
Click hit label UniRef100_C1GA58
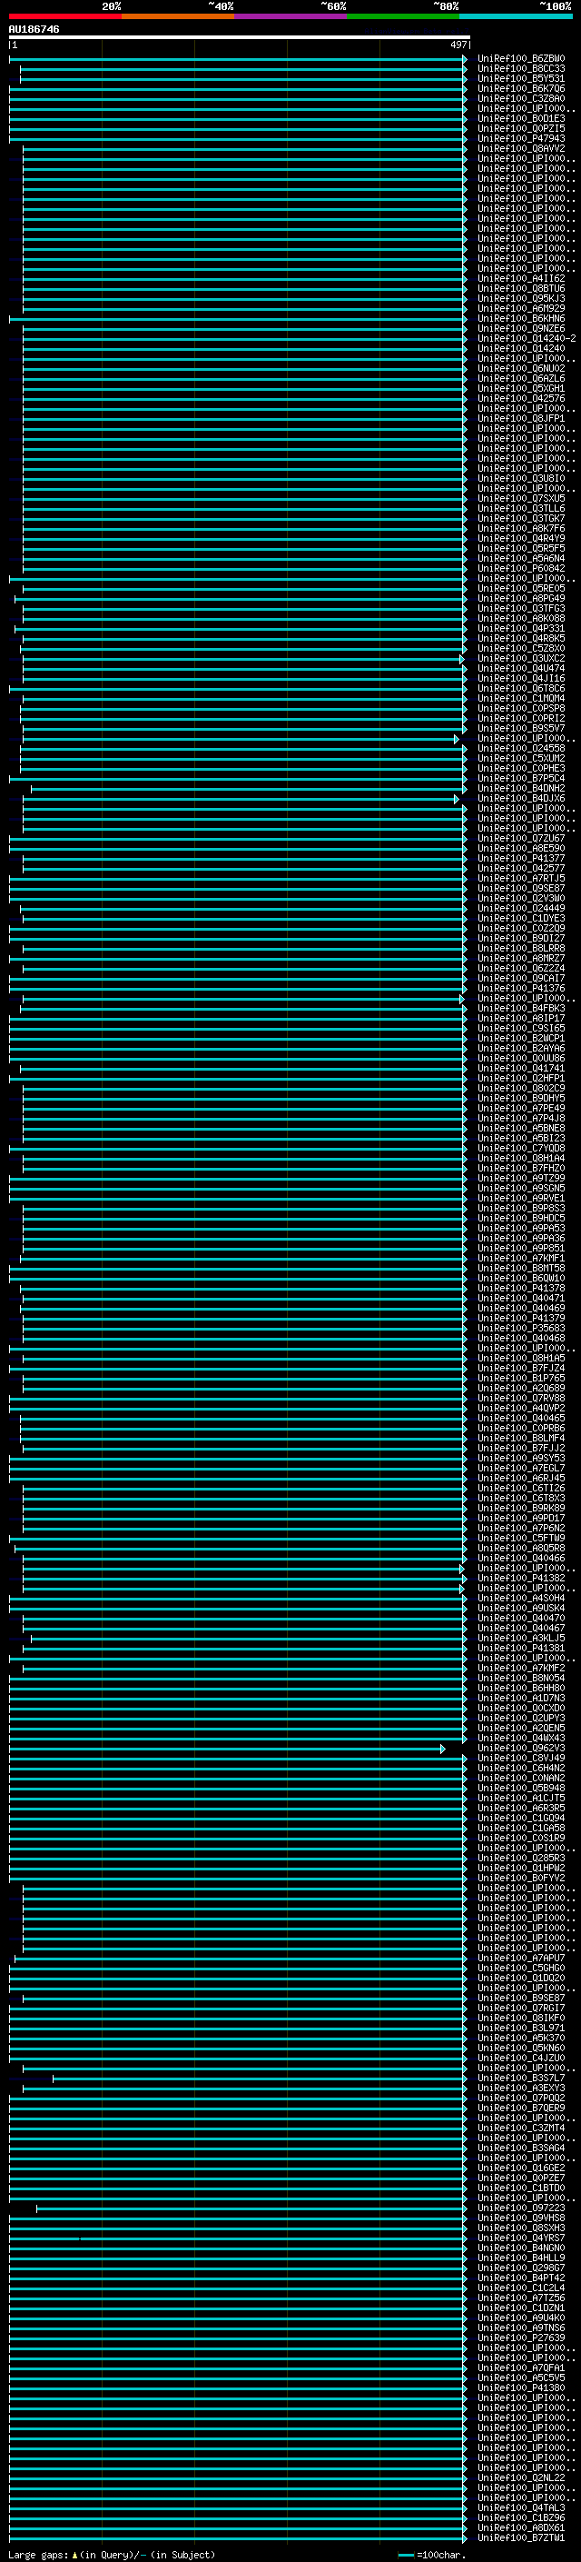(x=521, y=1828)
